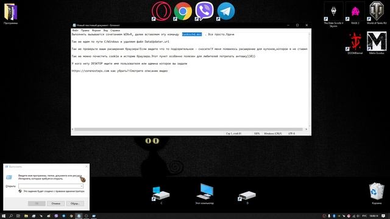Maximize the Notepad window

point(297,25)
